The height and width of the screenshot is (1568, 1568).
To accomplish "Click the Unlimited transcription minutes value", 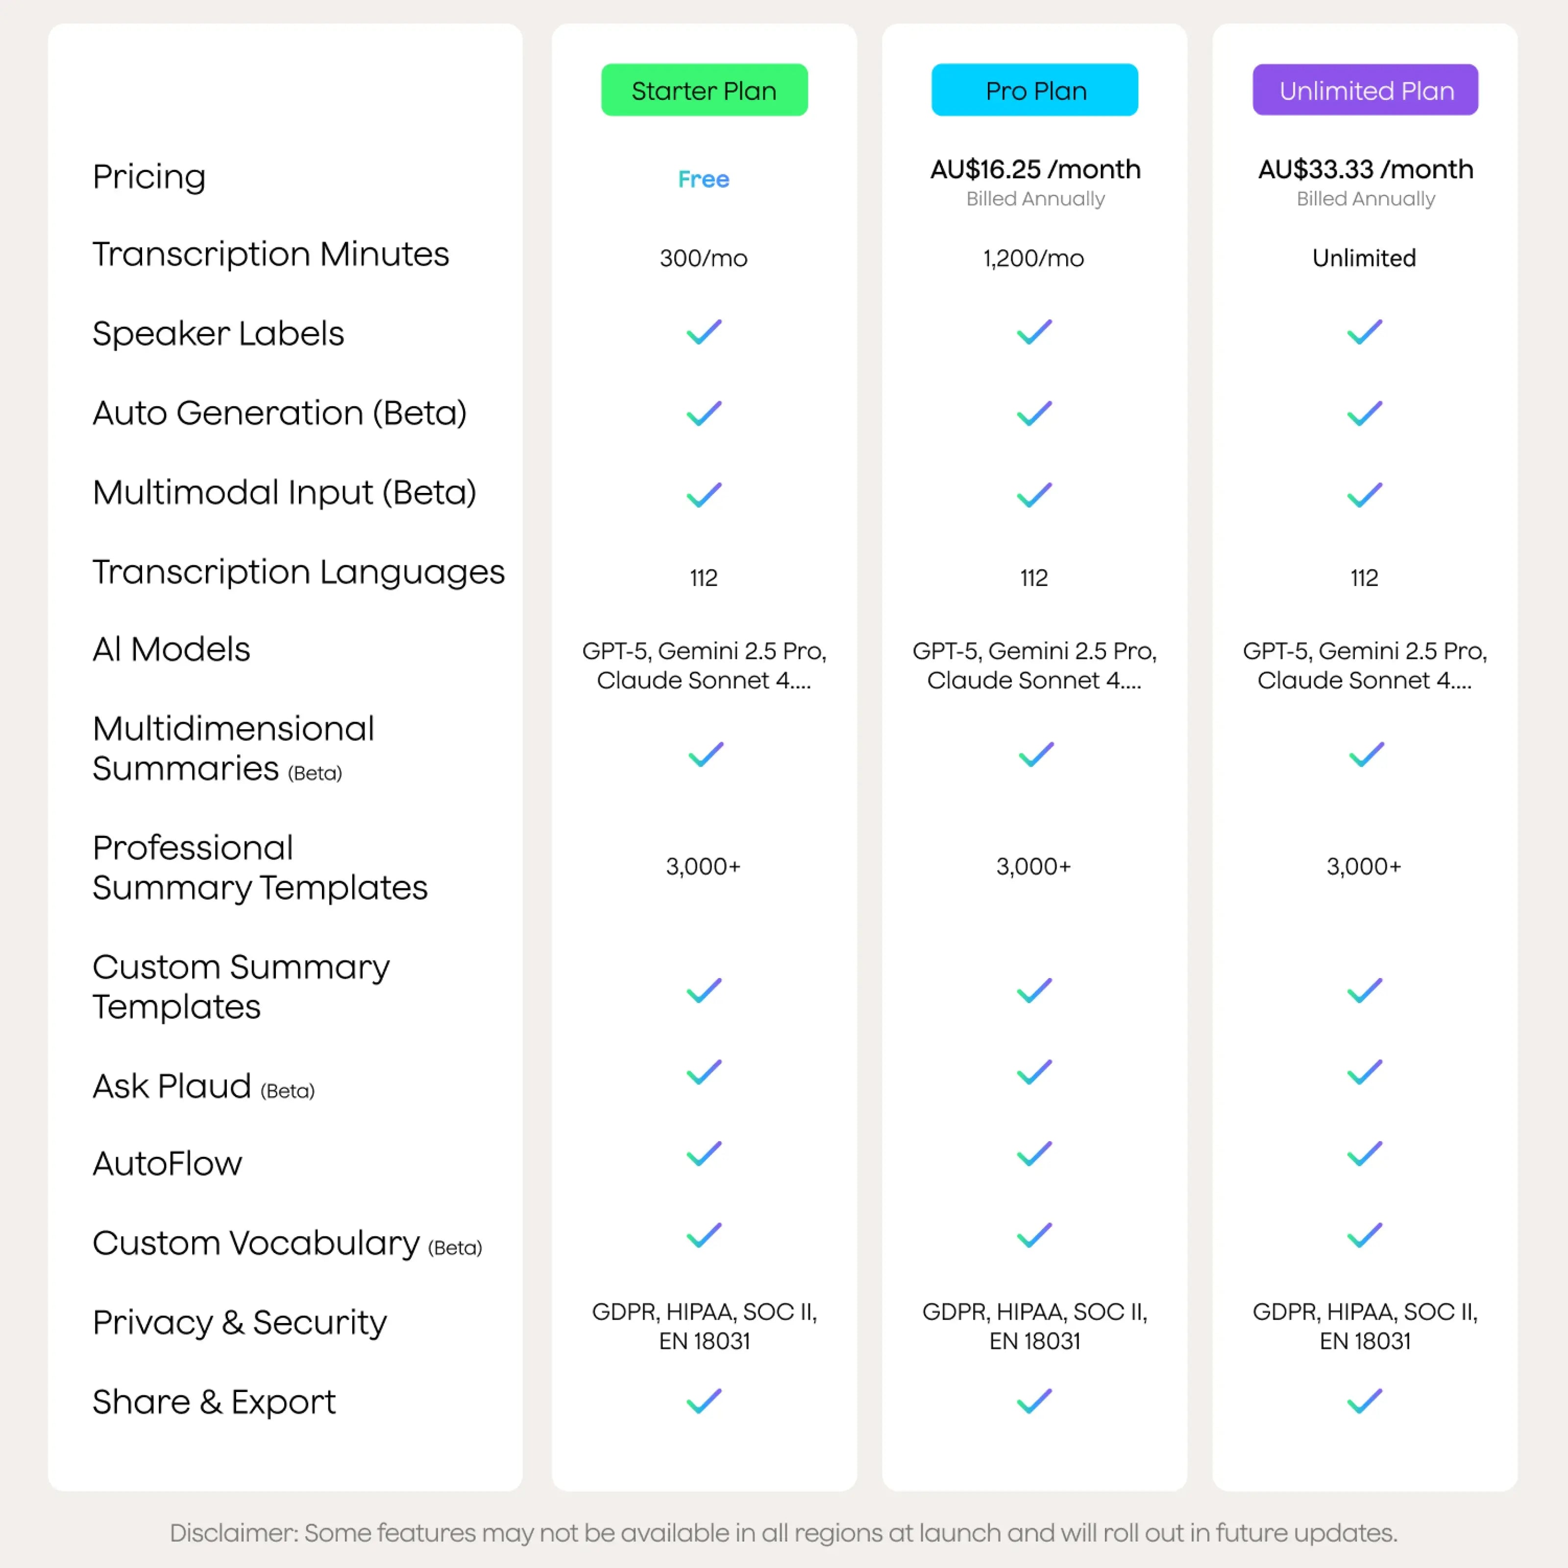I will (1364, 258).
